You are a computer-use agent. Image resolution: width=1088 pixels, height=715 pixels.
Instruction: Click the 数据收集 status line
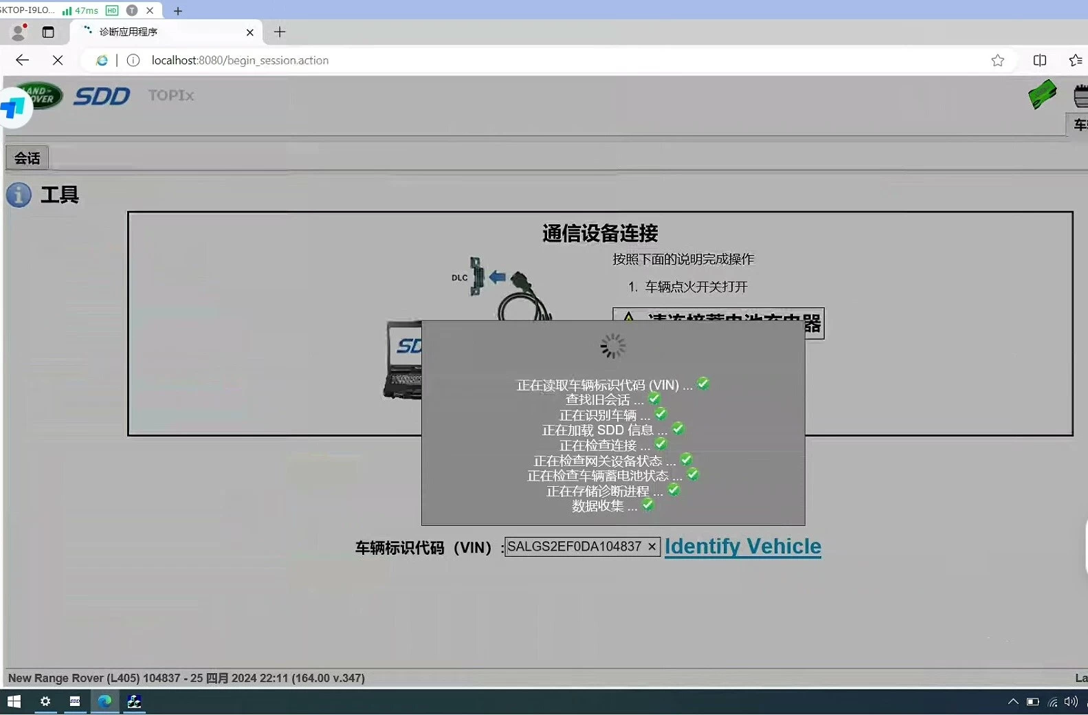click(x=604, y=506)
